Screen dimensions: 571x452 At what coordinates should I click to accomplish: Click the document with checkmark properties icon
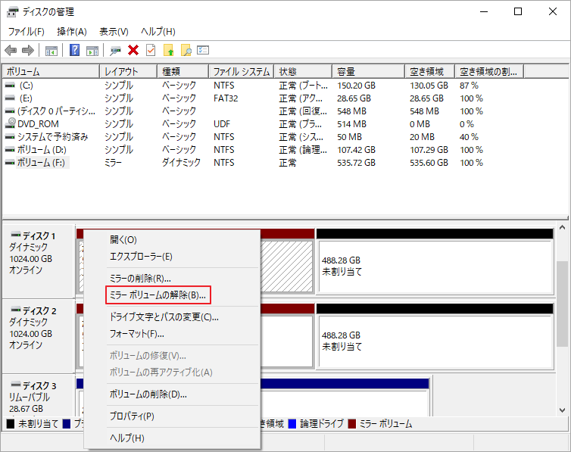[151, 50]
